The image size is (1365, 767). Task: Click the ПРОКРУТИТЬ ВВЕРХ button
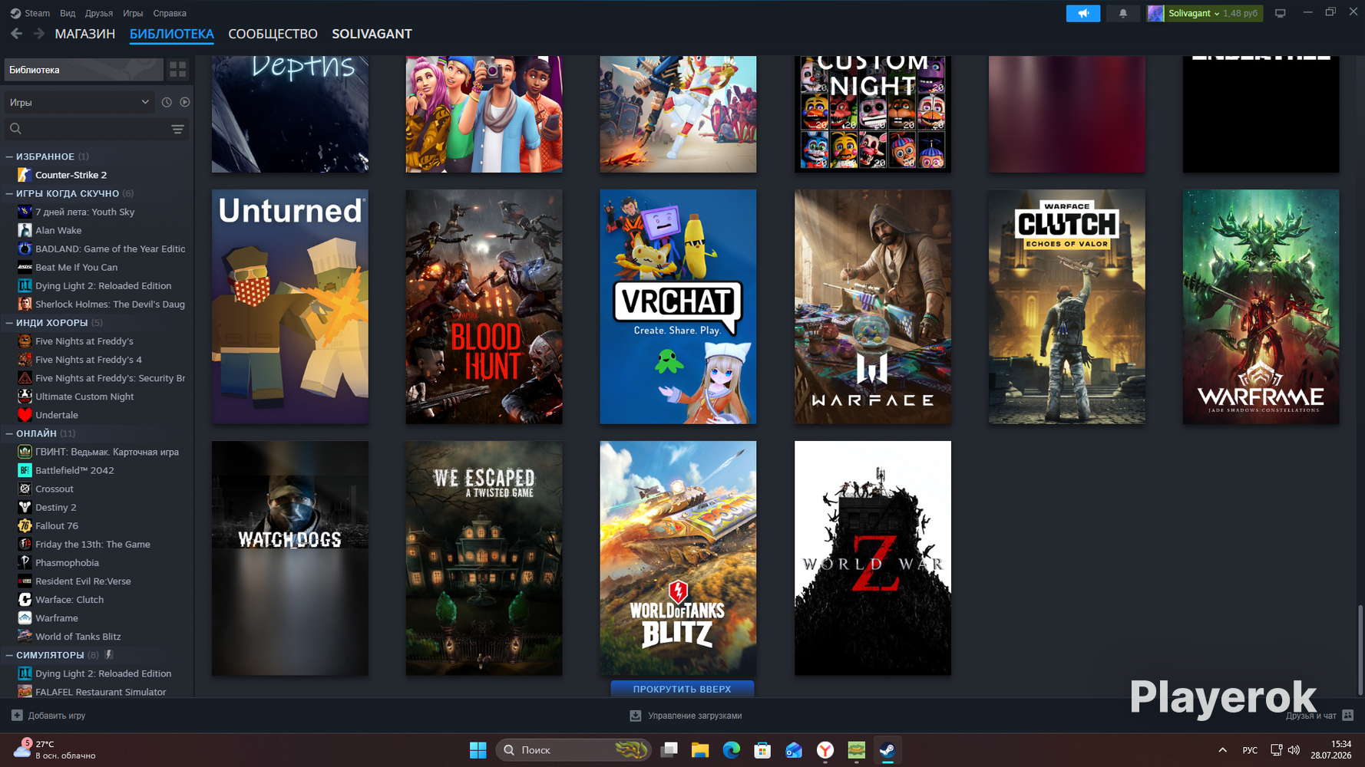[682, 689]
